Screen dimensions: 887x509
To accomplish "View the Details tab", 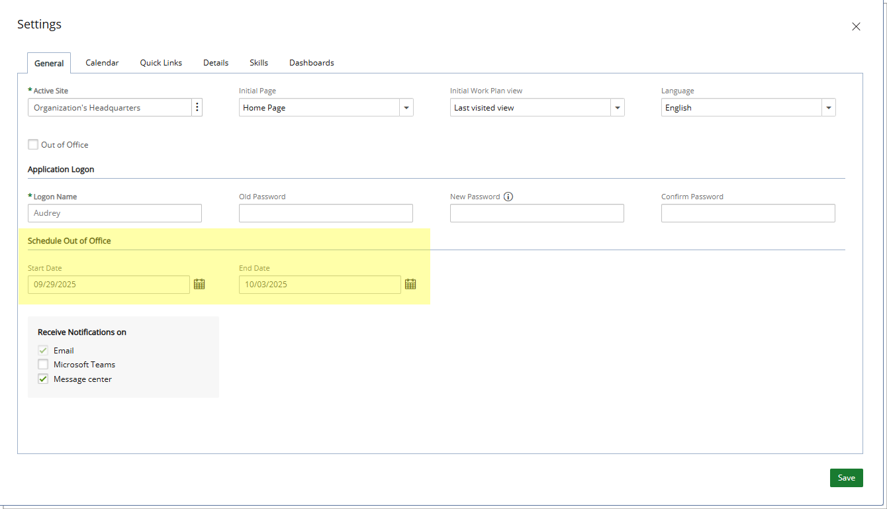I will [x=216, y=62].
